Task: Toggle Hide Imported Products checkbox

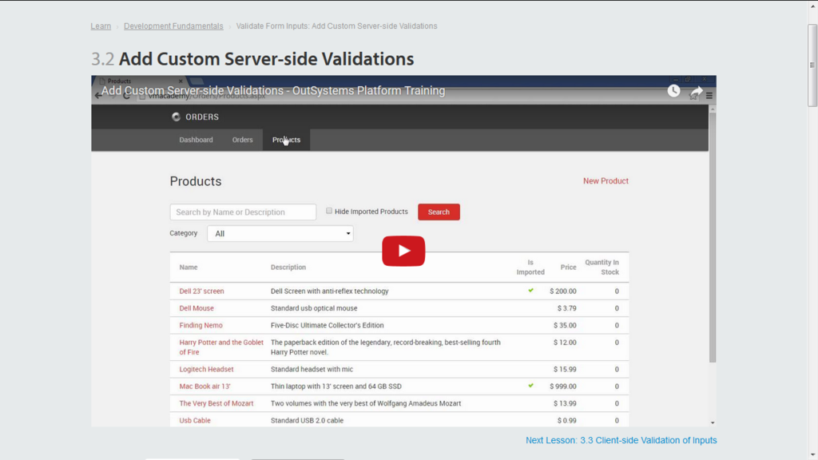Action: pyautogui.click(x=329, y=211)
